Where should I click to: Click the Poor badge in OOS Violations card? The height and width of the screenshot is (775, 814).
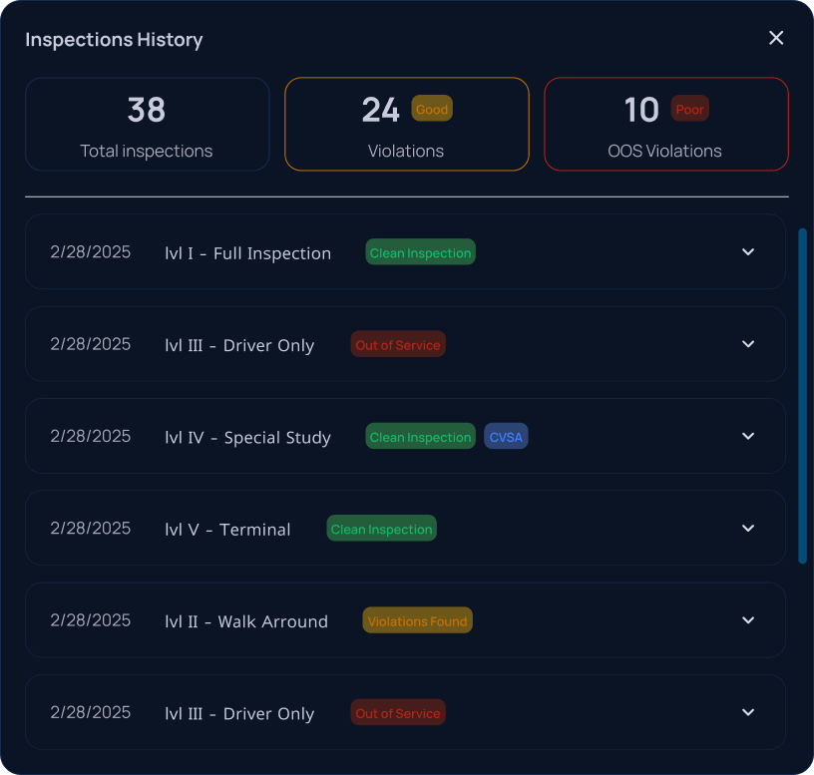(x=689, y=109)
